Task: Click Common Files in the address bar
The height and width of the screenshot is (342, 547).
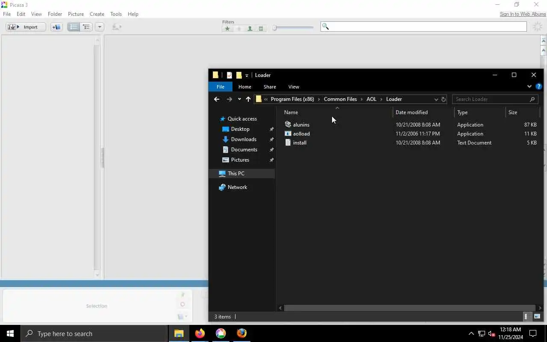Action: coord(340,99)
